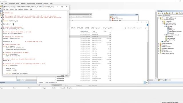
Task: Open the ArcMap Windows menu
Action: [x=46, y=4]
